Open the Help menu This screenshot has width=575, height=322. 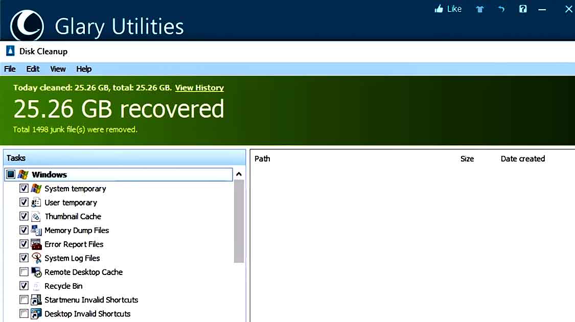tap(84, 69)
